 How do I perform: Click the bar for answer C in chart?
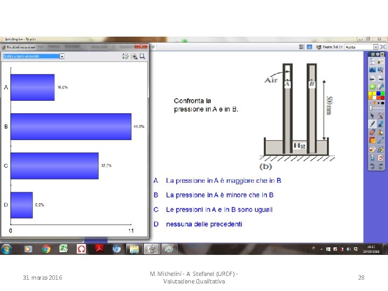(x=54, y=166)
